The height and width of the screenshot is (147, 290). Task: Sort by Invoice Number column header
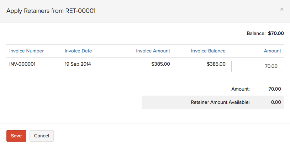(26, 51)
